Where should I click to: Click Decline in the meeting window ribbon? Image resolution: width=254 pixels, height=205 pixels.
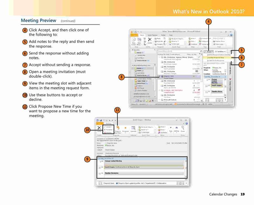[108, 132]
